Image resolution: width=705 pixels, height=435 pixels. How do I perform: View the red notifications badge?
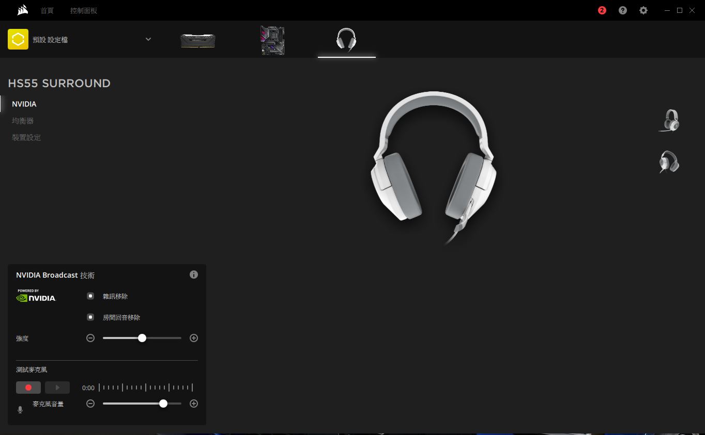coord(602,10)
